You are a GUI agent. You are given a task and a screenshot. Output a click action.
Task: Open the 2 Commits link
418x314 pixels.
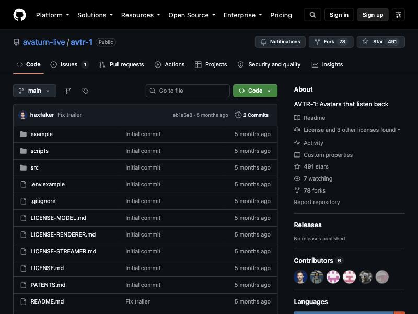[252, 115]
